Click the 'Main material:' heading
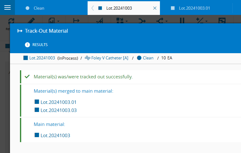 tap(50, 124)
